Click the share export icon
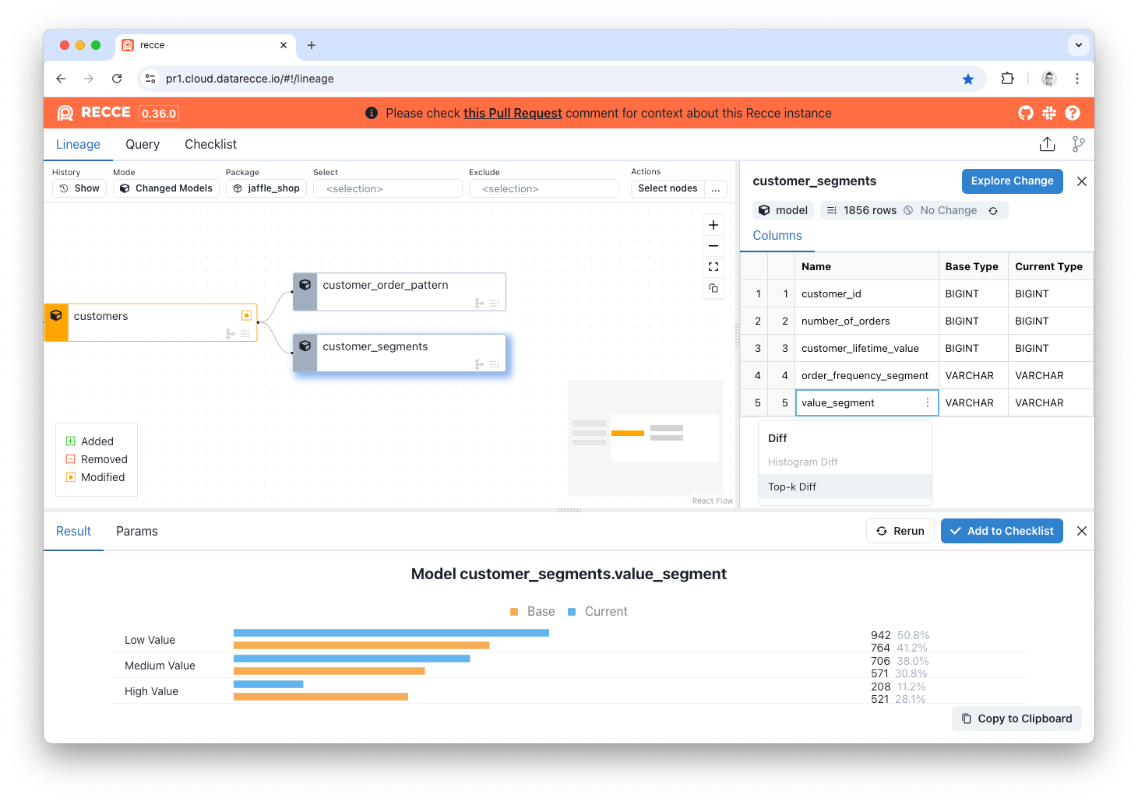Image resolution: width=1138 pixels, height=801 pixels. point(1047,144)
